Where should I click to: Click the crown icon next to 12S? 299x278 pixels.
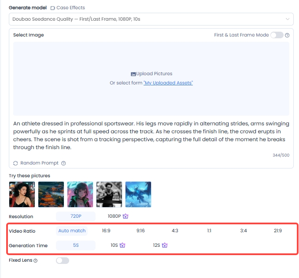tap(165, 245)
